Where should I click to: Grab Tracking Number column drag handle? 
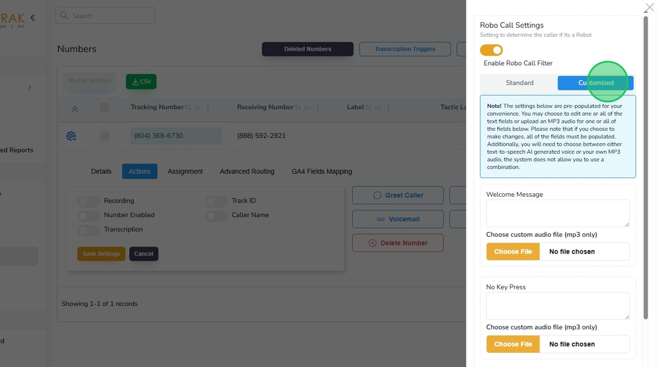point(197,107)
